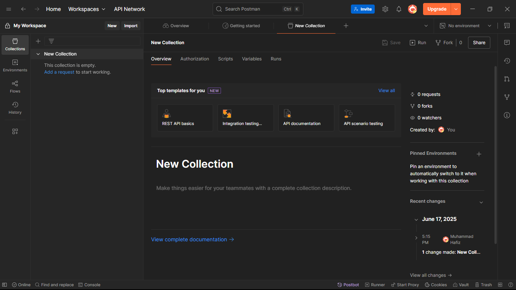
Task: Open the History sidebar panel
Action: coord(15,108)
